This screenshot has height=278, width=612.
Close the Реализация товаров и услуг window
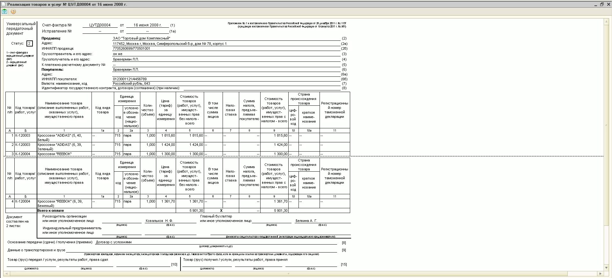pos(608,4)
